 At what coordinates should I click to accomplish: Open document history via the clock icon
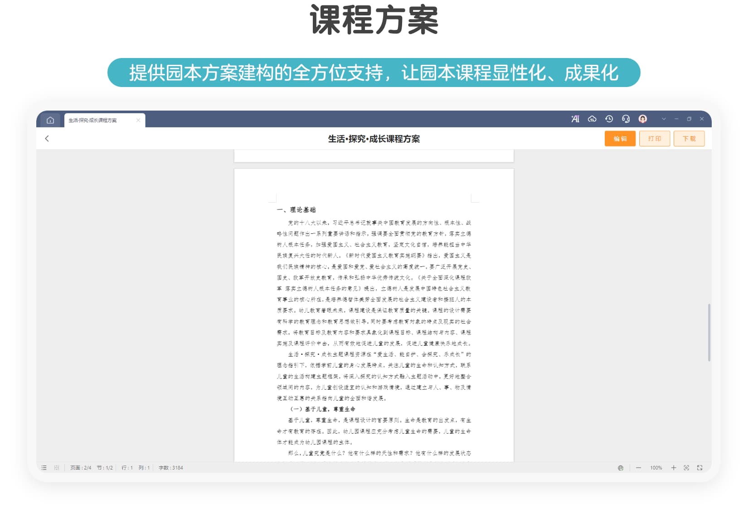click(x=609, y=119)
